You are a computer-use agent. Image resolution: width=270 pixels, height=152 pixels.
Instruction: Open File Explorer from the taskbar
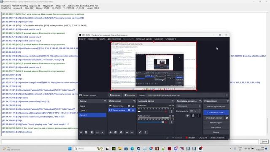pos(120,149)
